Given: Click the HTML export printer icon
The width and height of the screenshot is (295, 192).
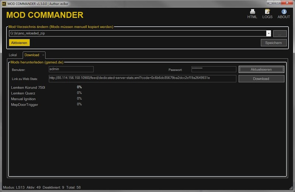Looking at the screenshot, I should 252,11.
